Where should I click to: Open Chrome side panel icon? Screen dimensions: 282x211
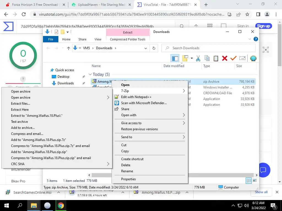[258, 14]
